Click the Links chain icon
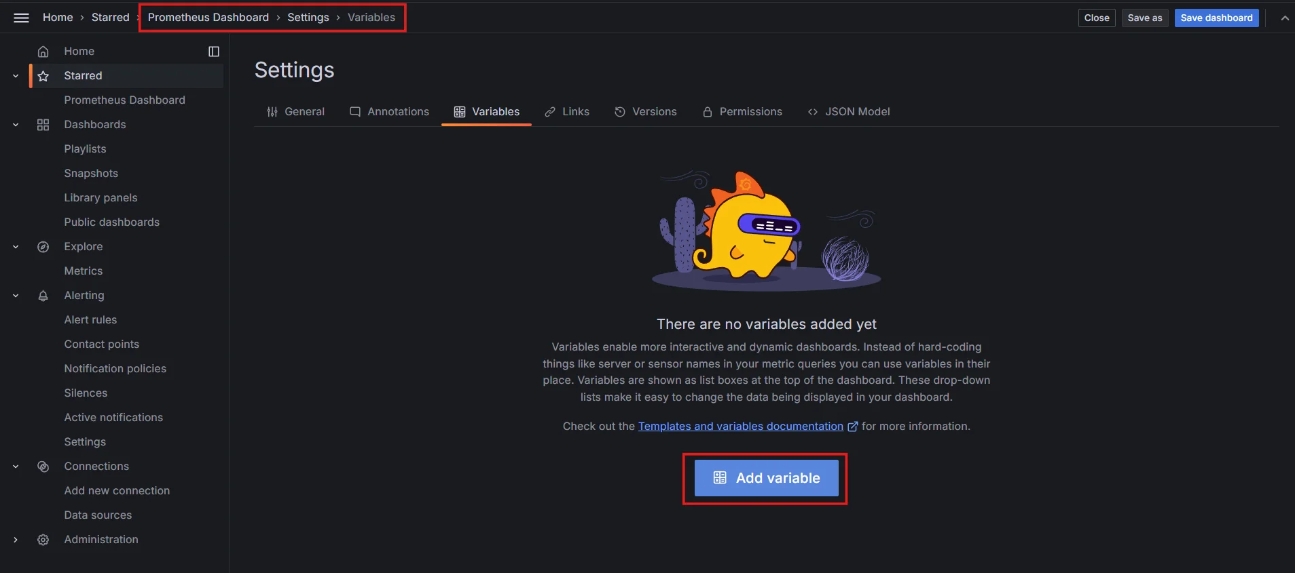1295x573 pixels. coord(550,112)
